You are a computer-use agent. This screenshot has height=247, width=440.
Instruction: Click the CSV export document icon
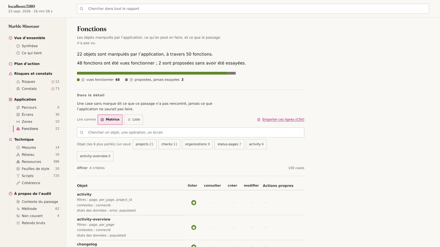(259, 120)
